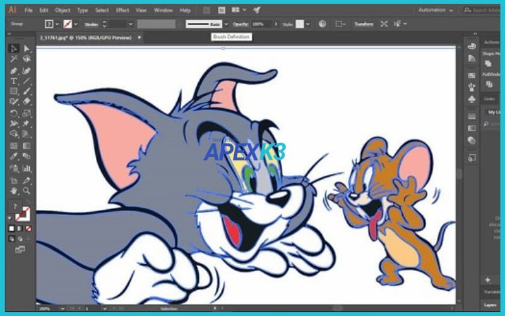Select the Rectangle tool
This screenshot has height=316, width=505.
[14, 91]
